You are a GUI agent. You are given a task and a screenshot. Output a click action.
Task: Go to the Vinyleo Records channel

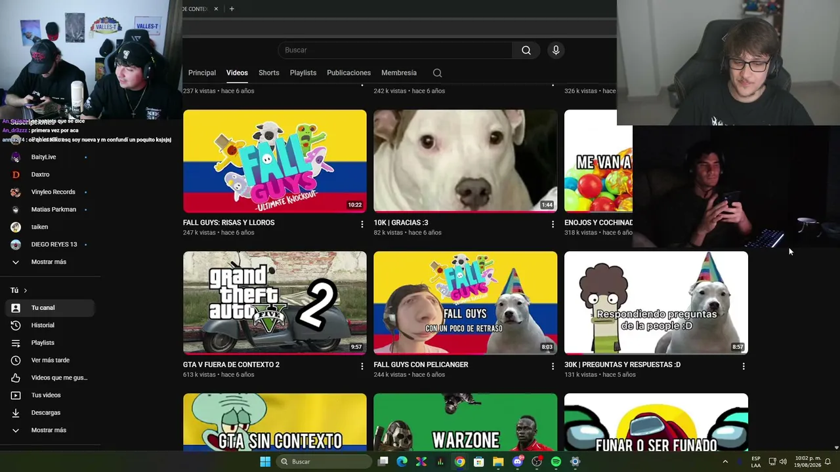tap(51, 192)
